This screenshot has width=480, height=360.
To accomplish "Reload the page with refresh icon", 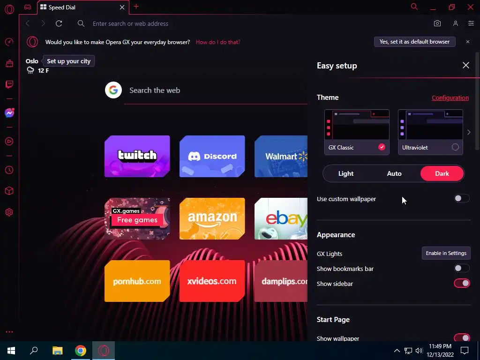I will [x=59, y=23].
